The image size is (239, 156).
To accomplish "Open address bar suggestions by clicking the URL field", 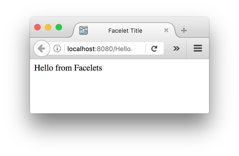I will (x=102, y=48).
